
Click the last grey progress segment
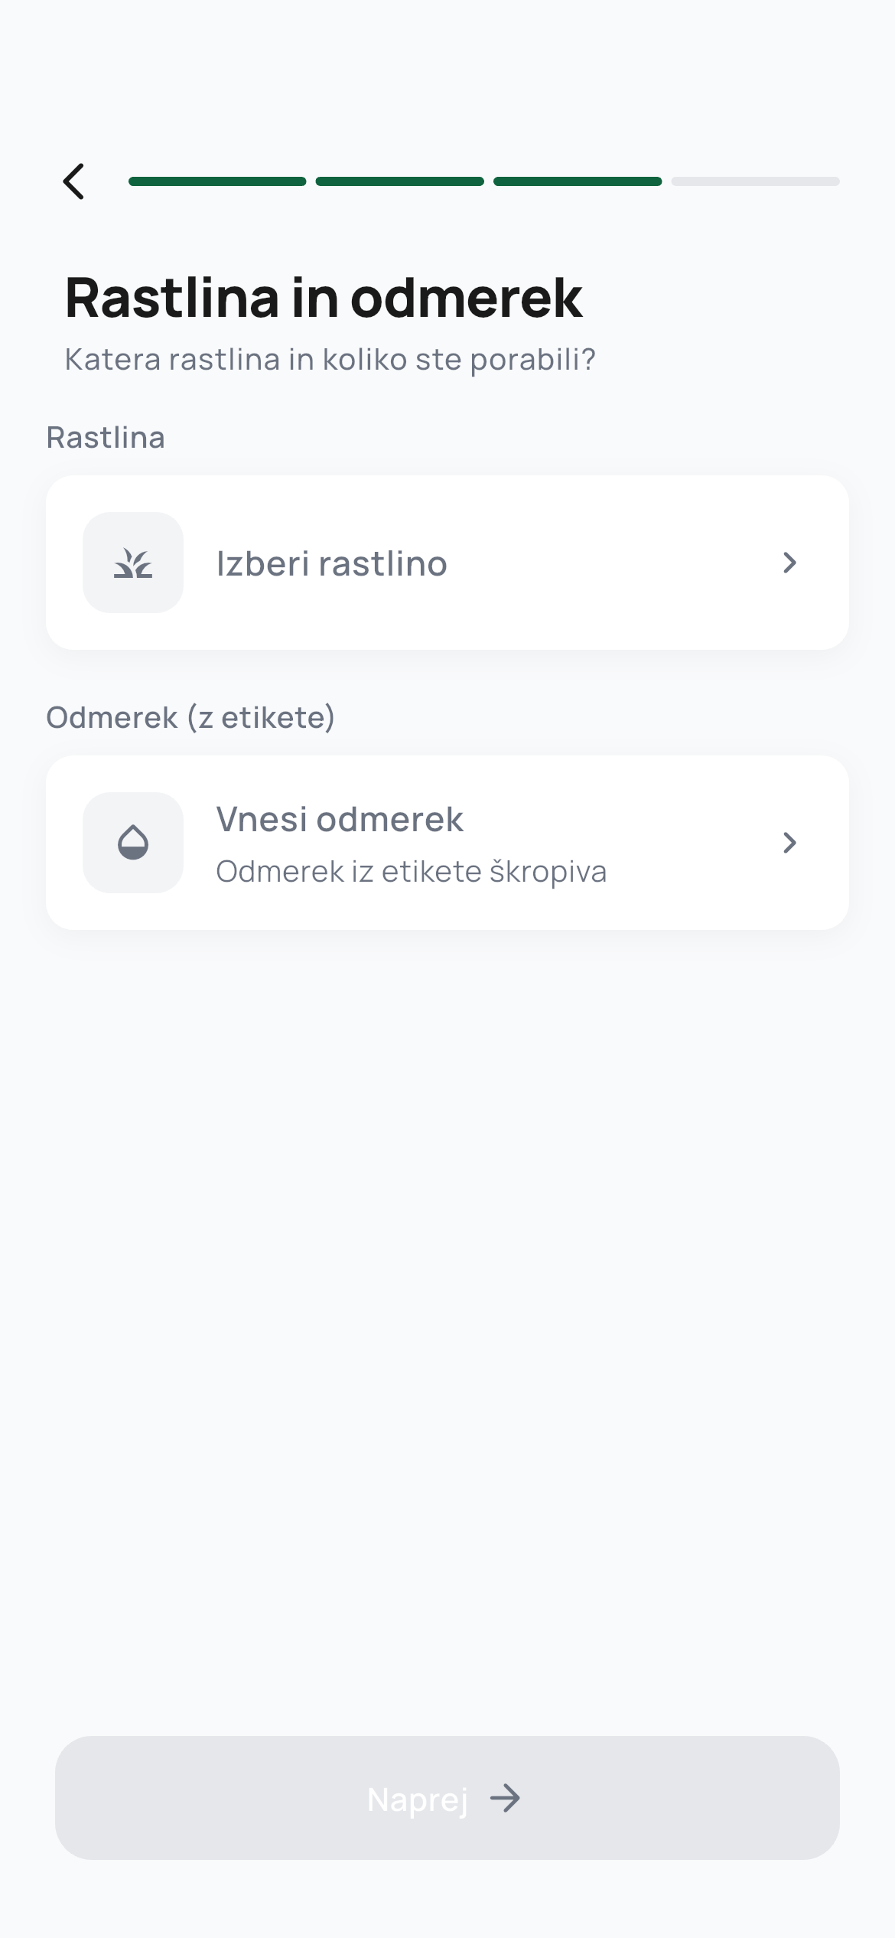click(x=755, y=181)
